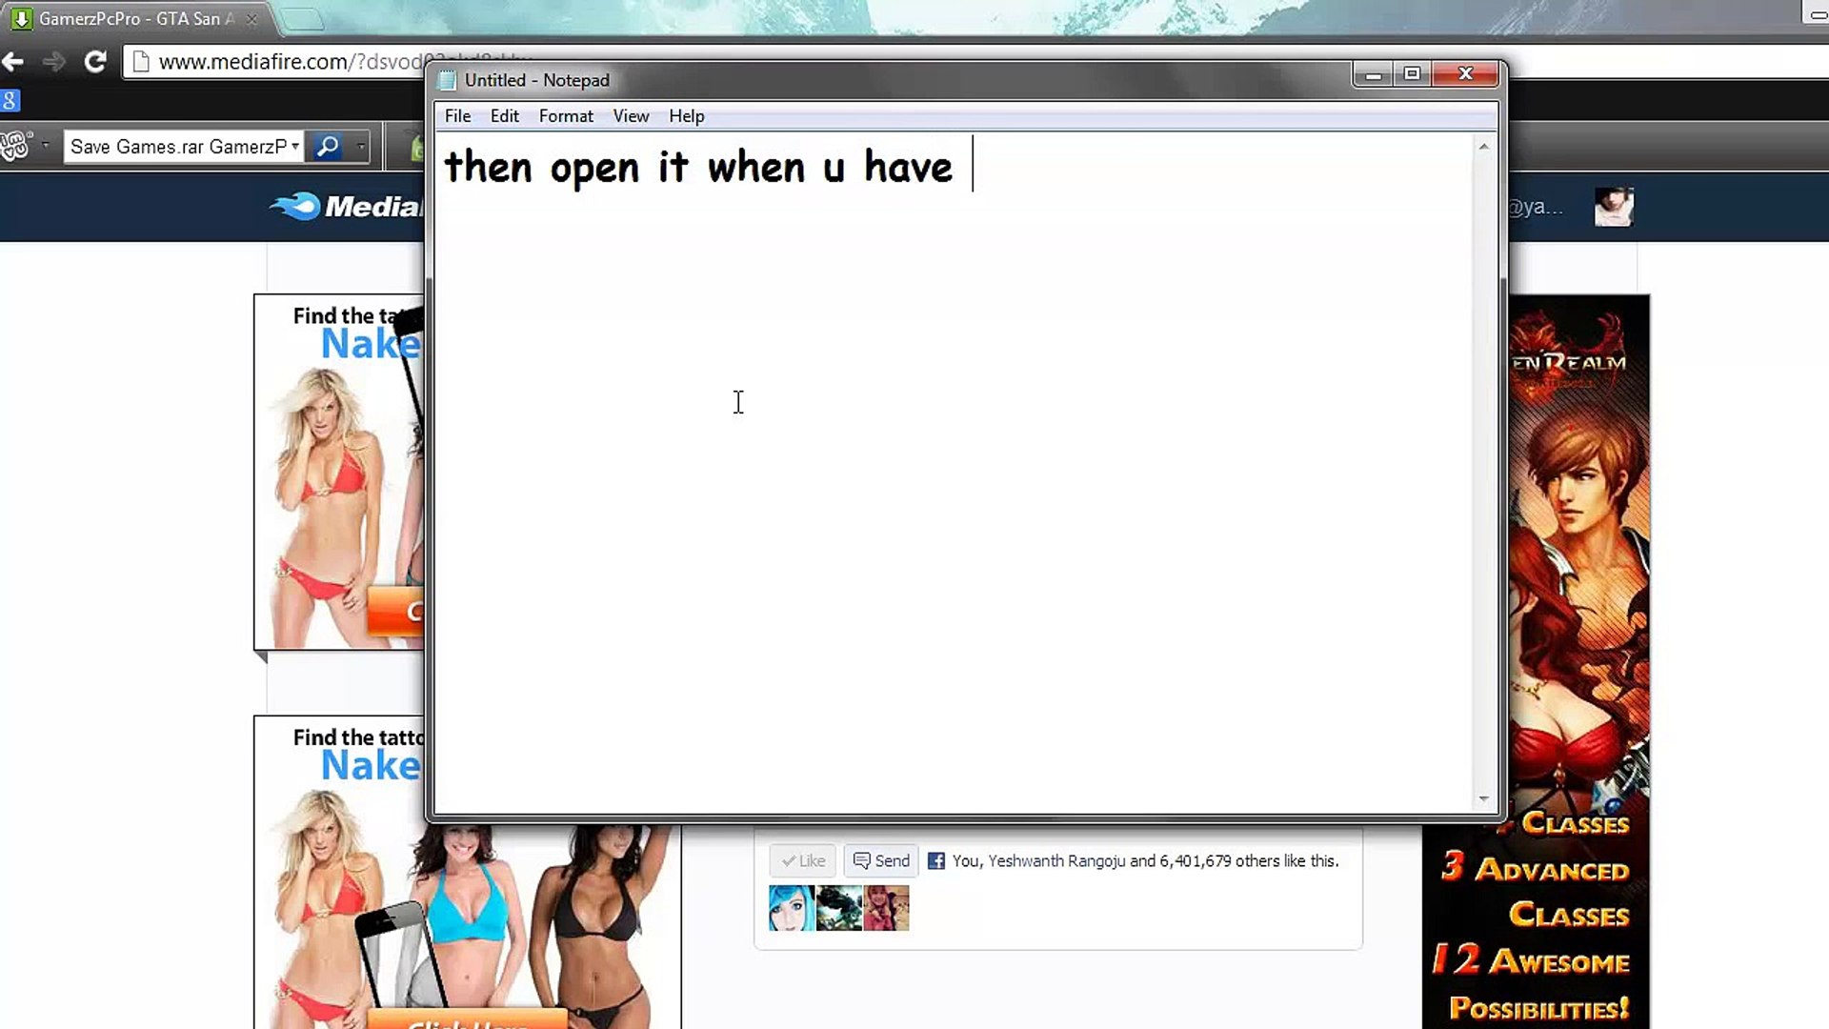The image size is (1829, 1029).
Task: Click the MediaFire flame logo
Action: pos(296,206)
